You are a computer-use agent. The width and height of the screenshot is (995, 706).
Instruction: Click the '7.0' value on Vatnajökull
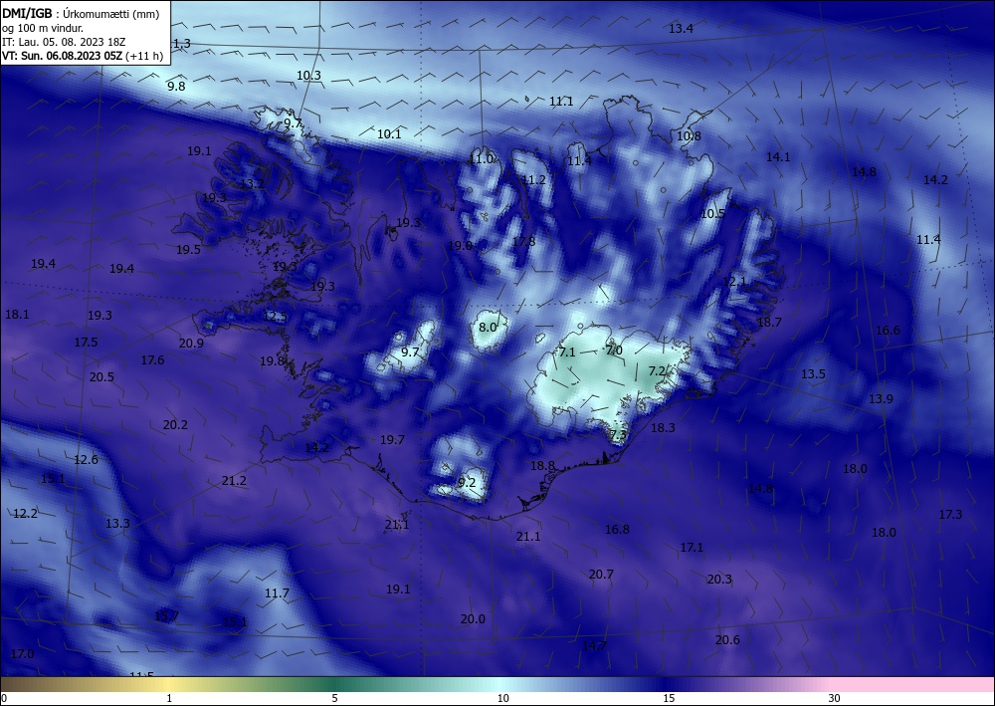614,351
